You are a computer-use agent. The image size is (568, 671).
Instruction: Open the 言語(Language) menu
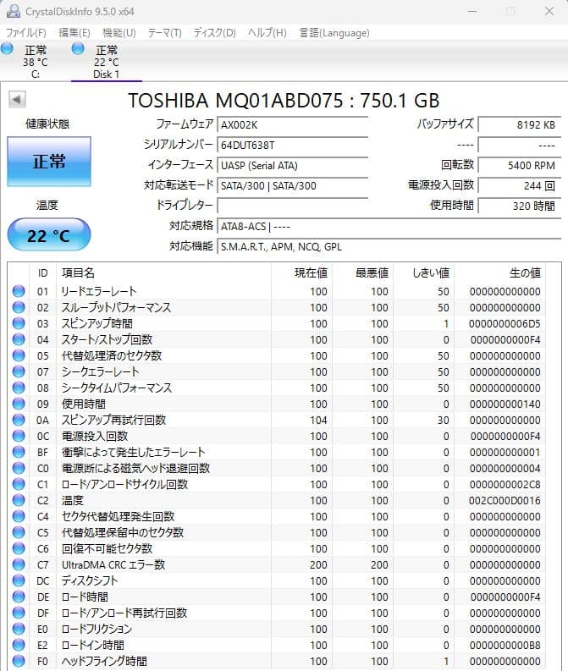click(x=334, y=33)
